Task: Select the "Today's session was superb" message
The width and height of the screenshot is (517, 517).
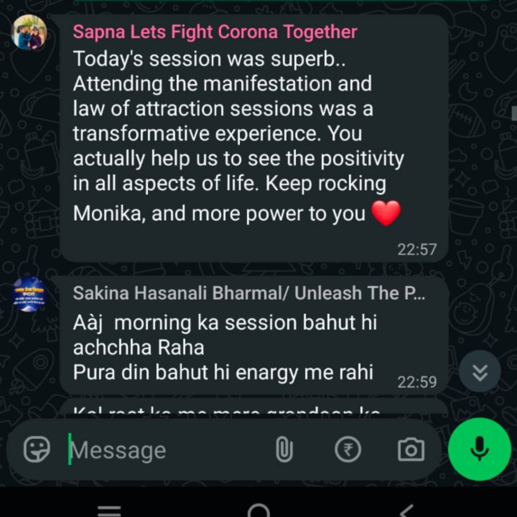Action: pos(254,138)
